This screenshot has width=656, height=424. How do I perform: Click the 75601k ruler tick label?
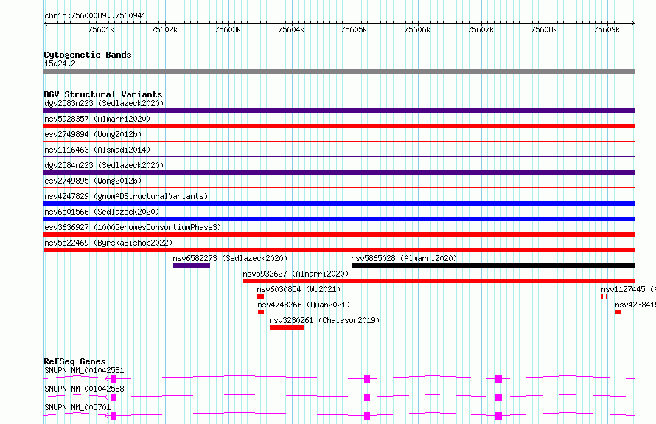point(101,29)
